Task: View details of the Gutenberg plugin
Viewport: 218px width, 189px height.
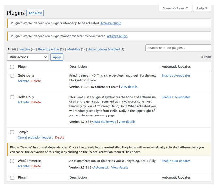Action: coord(129,87)
